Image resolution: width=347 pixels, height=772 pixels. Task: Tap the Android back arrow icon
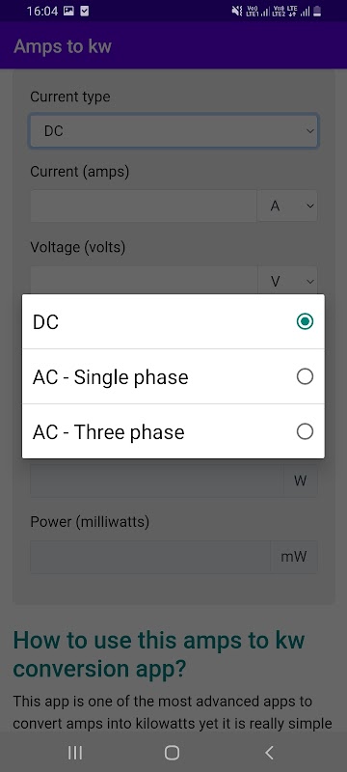[x=269, y=753]
